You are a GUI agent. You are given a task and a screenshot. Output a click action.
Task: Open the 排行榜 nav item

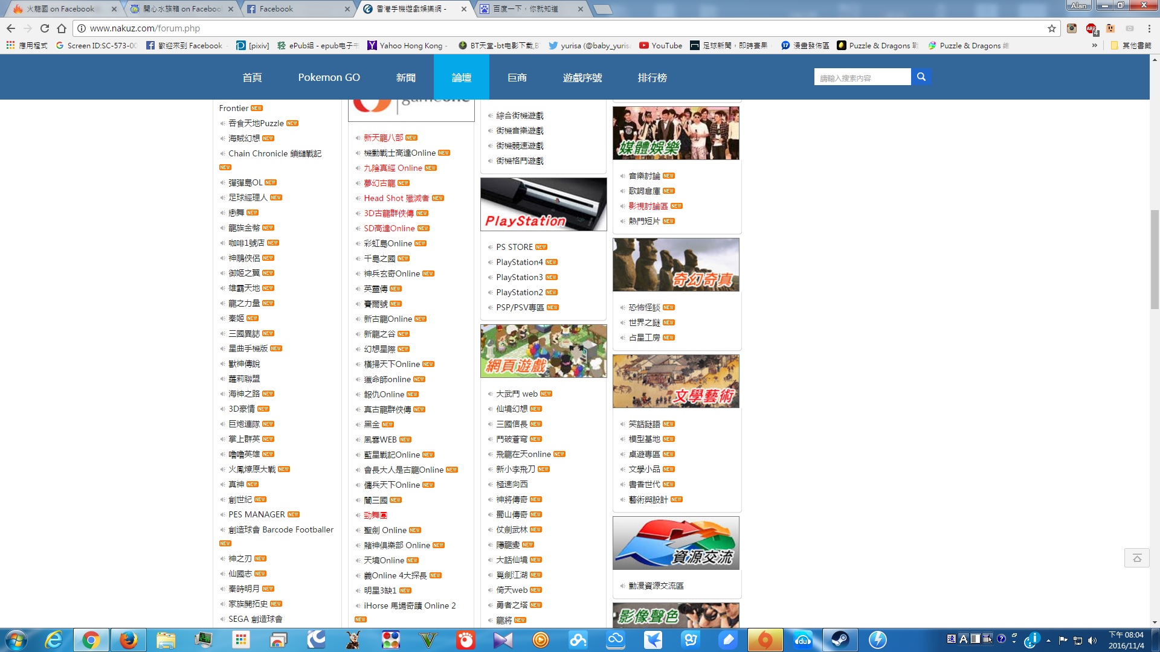[x=652, y=77]
